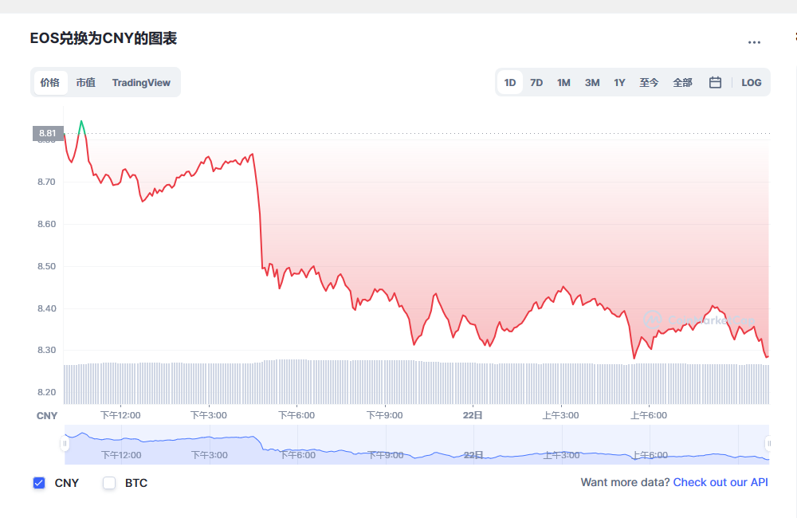The image size is (797, 518).
Task: Open the TradingView chart tab
Action: click(141, 82)
